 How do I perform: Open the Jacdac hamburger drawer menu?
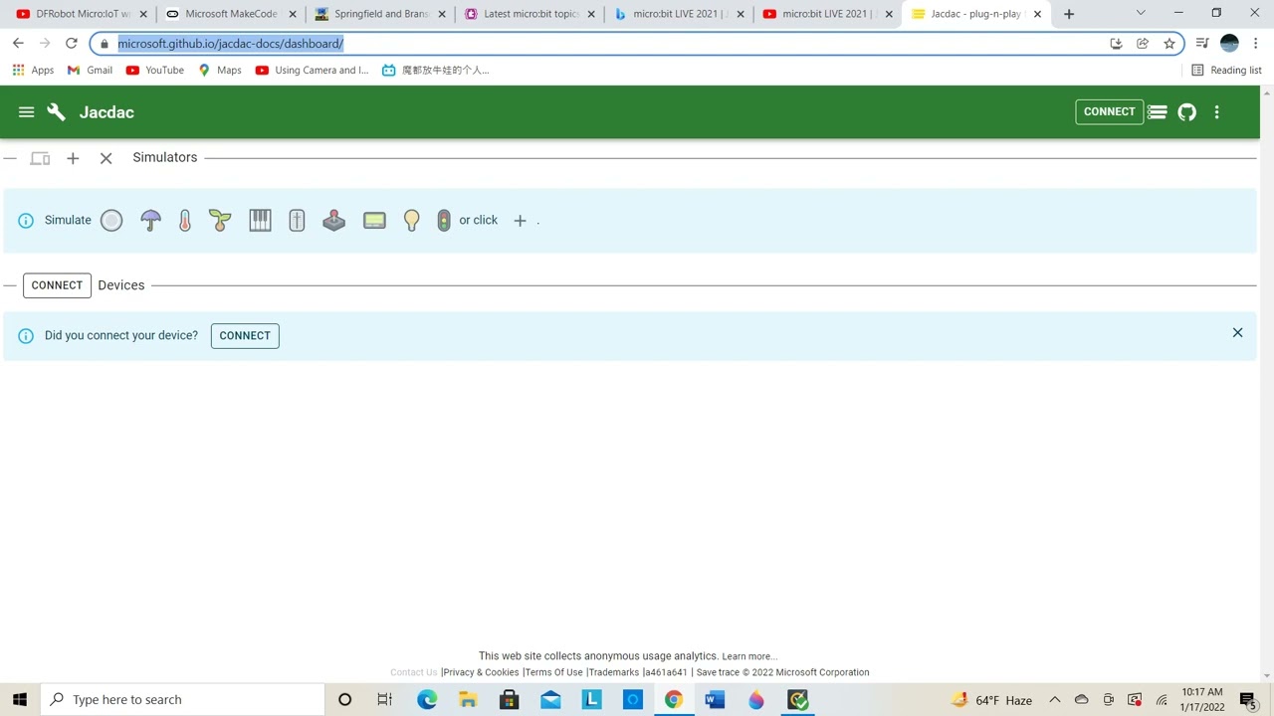pyautogui.click(x=27, y=112)
